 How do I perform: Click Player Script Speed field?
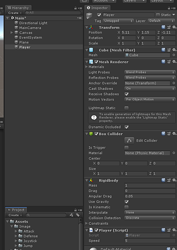click(x=150, y=241)
